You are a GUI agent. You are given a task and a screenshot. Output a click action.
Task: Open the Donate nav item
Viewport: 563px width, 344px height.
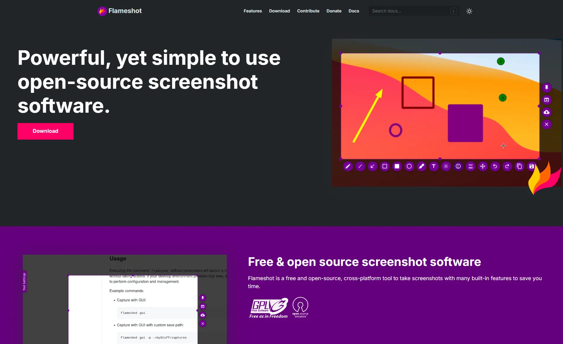(334, 11)
